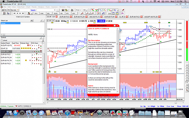The width and height of the screenshot is (189, 118).
Task: Click the RS toolbar button
Action: click(x=9, y=10)
